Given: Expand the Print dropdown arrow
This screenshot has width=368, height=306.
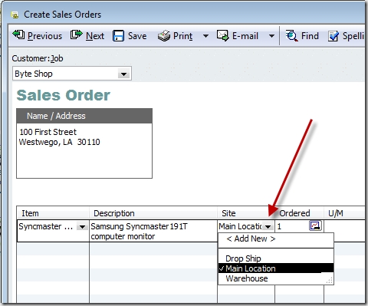Looking at the screenshot, I should coord(205,36).
